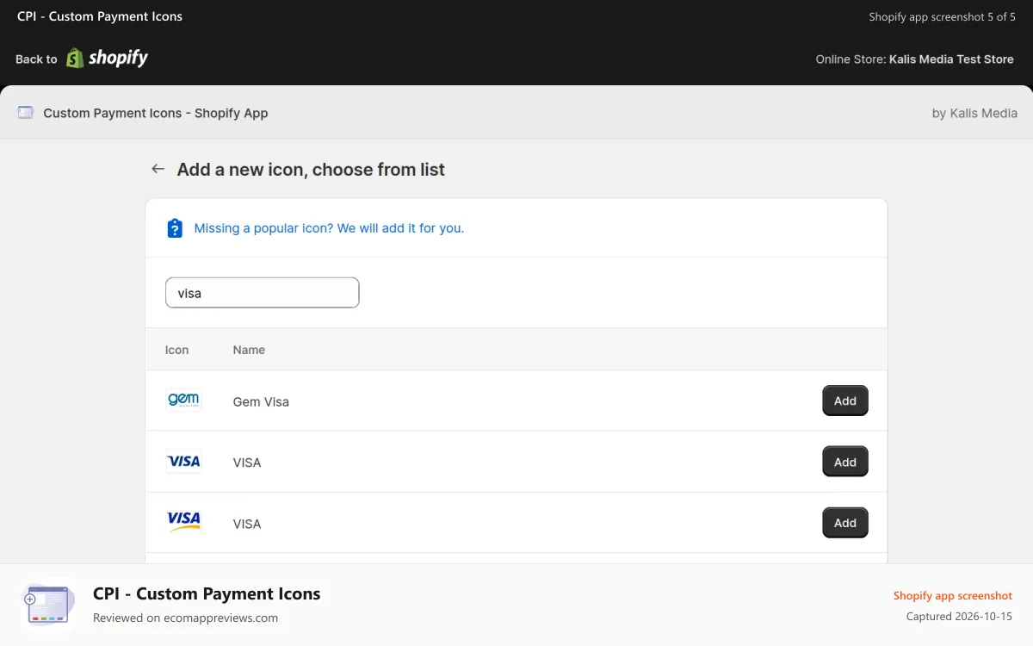Viewport: 1033px width, 646px height.
Task: Click the CPI app logo in footer
Action: pyautogui.click(x=48, y=605)
